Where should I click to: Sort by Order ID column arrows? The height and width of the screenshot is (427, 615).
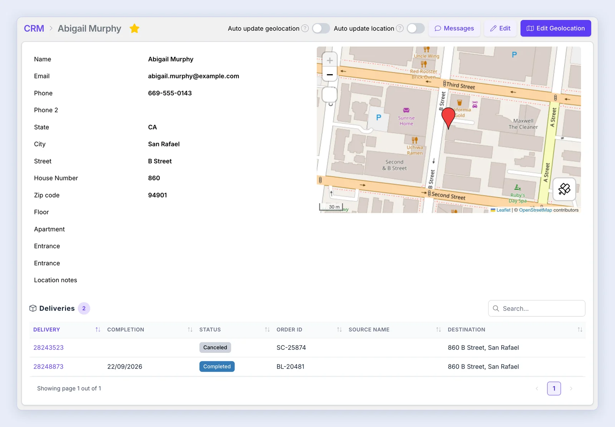(339, 330)
